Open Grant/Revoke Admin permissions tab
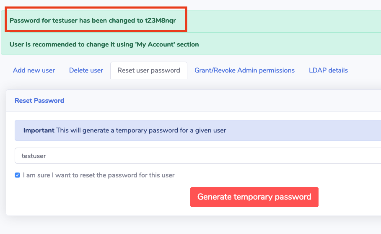381x234 pixels. [x=244, y=70]
